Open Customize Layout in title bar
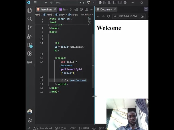 pos(104,2)
